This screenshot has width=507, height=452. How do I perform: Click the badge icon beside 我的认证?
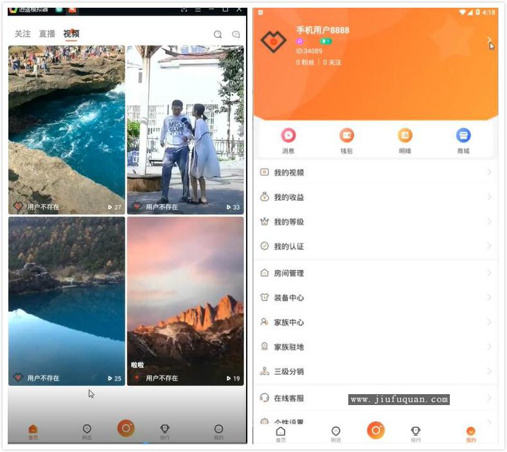[x=264, y=246]
